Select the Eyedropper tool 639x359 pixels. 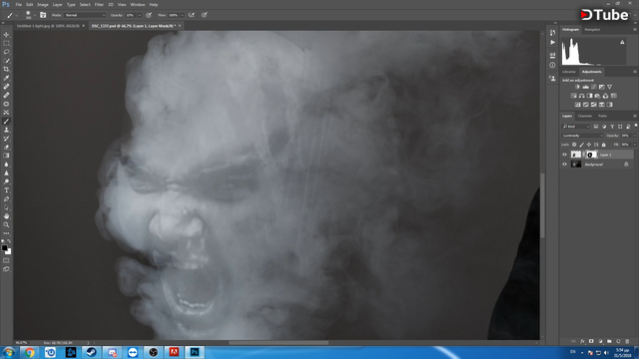click(6, 78)
